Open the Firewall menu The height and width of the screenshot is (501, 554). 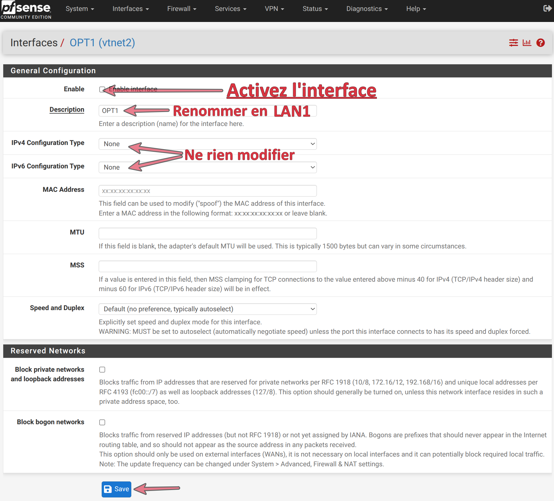[181, 9]
